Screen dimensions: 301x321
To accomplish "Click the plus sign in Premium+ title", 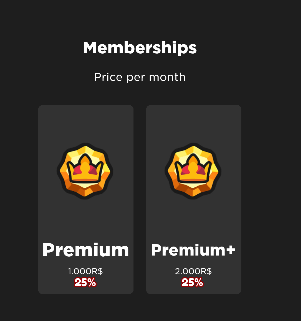I will tap(230, 249).
